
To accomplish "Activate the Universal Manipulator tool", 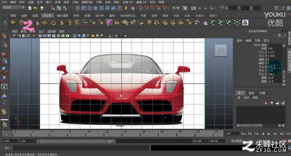I will pyautogui.click(x=4, y=87).
